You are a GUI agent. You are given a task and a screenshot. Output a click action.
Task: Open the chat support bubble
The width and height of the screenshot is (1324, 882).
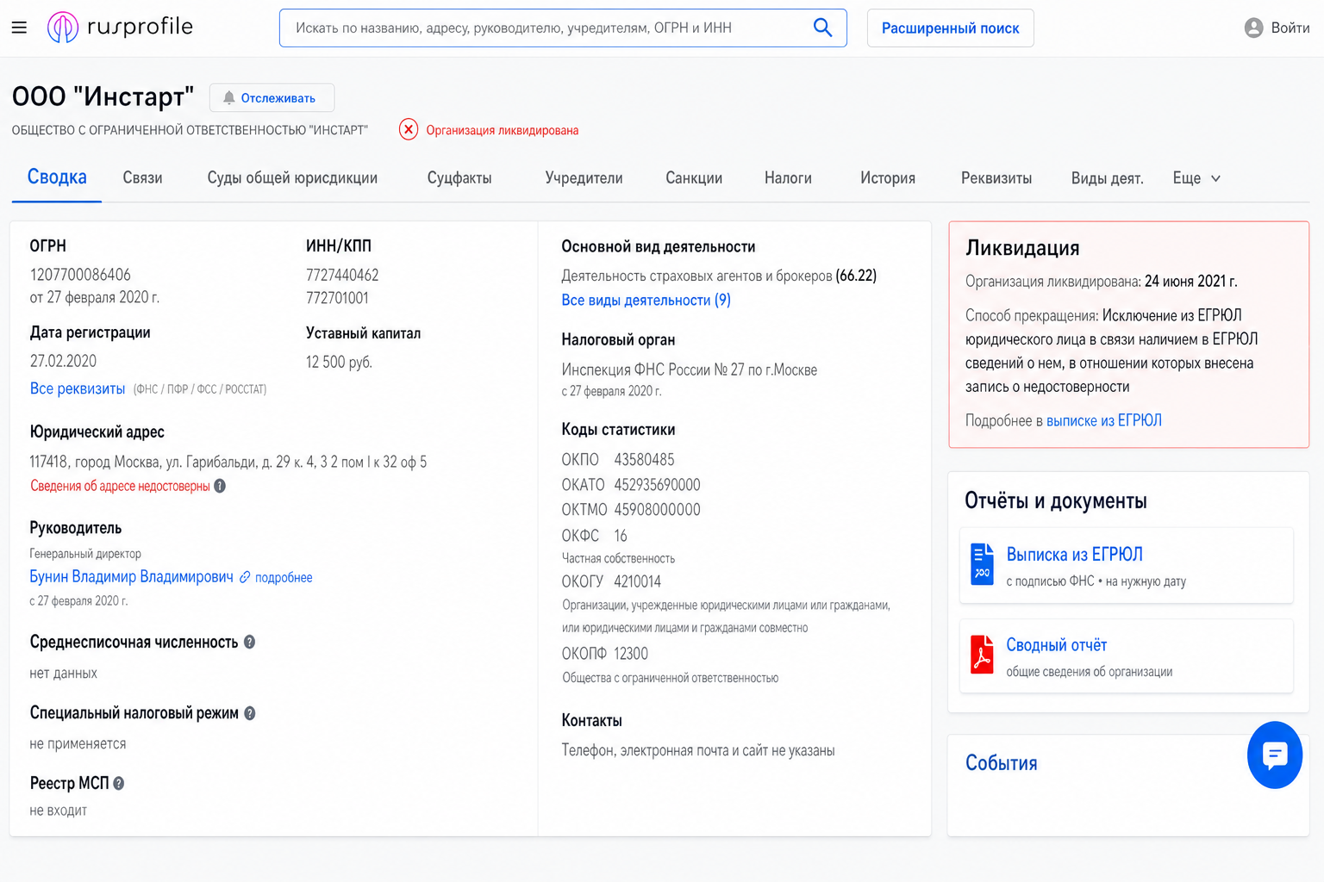click(x=1275, y=755)
